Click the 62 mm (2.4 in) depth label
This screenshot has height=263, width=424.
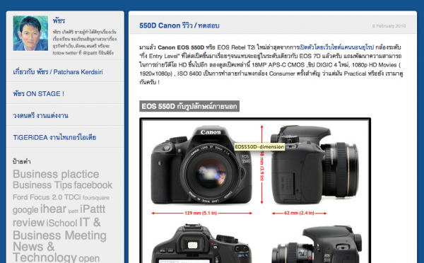coord(299,214)
